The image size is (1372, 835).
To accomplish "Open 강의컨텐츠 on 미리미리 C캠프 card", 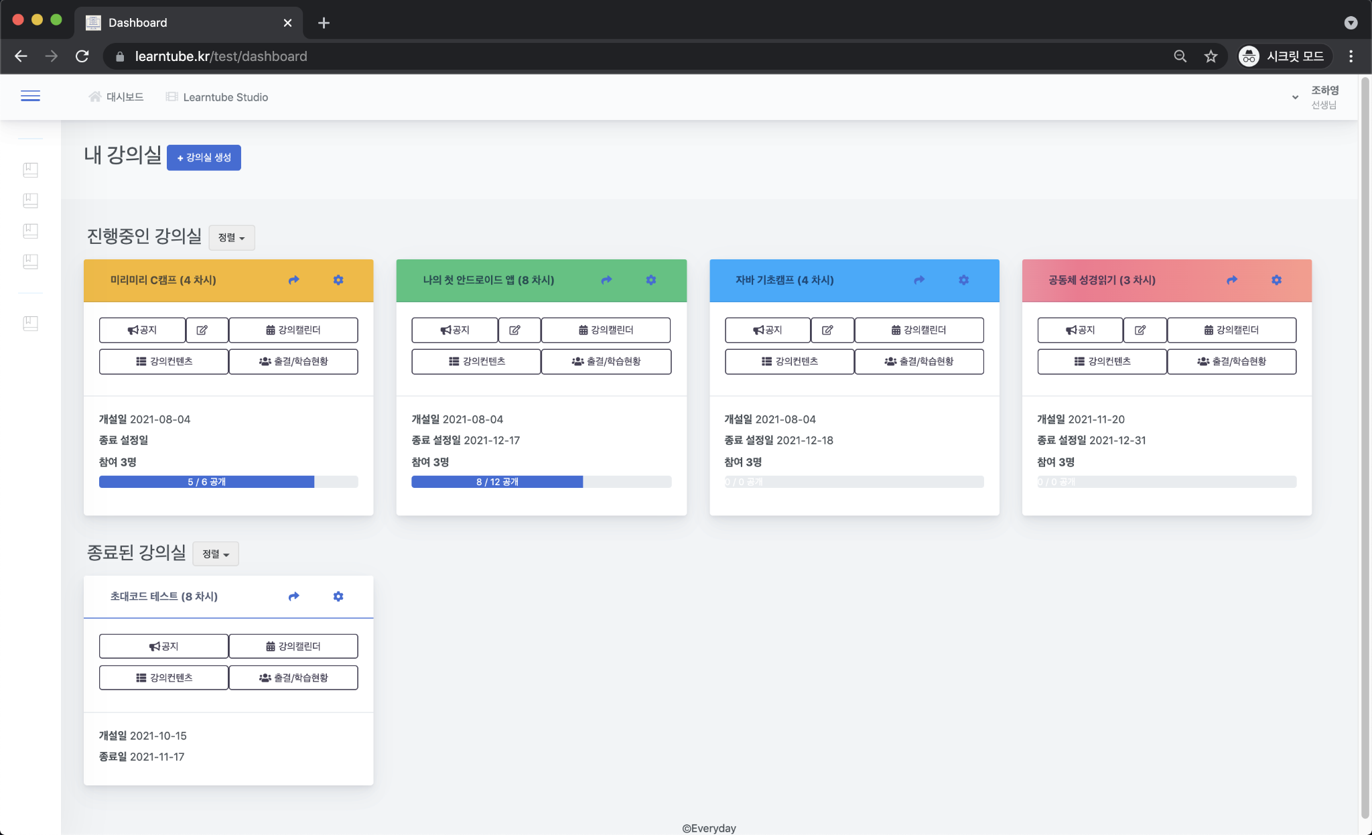I will 163,361.
